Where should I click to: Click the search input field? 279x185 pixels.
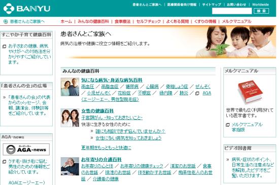pyautogui.click(x=232, y=11)
